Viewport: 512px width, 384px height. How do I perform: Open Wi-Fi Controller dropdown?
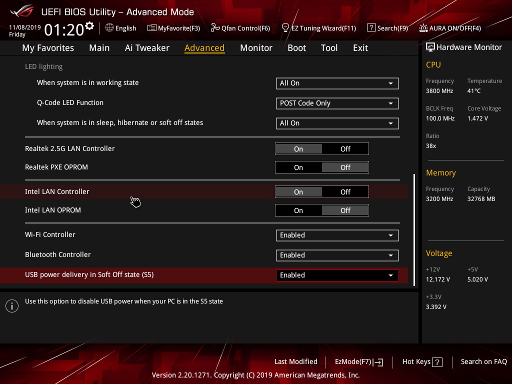(x=337, y=235)
